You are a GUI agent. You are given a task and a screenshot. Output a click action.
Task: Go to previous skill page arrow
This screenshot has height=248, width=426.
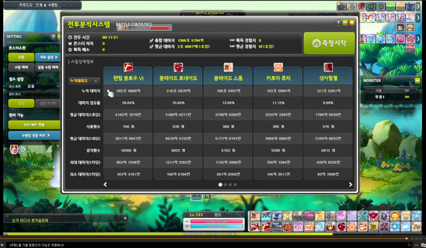coord(105,185)
